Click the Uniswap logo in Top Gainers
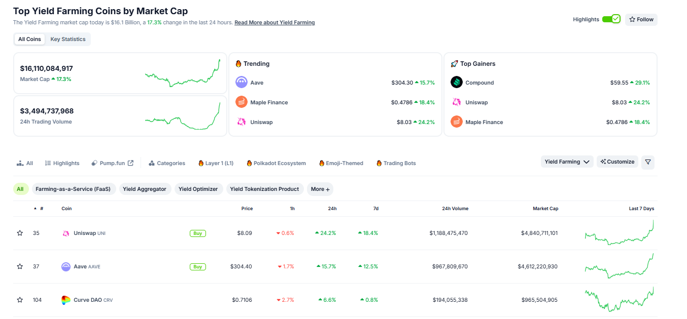The height and width of the screenshot is (319, 687). 457,102
